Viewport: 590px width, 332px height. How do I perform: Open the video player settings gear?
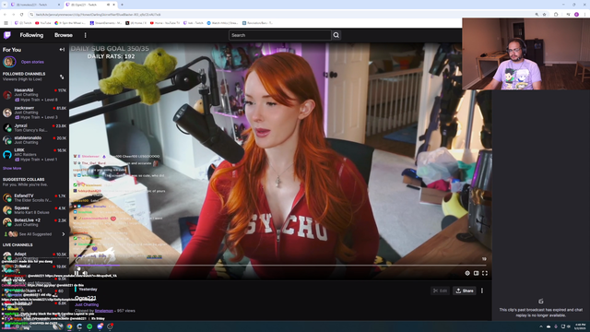point(467,273)
